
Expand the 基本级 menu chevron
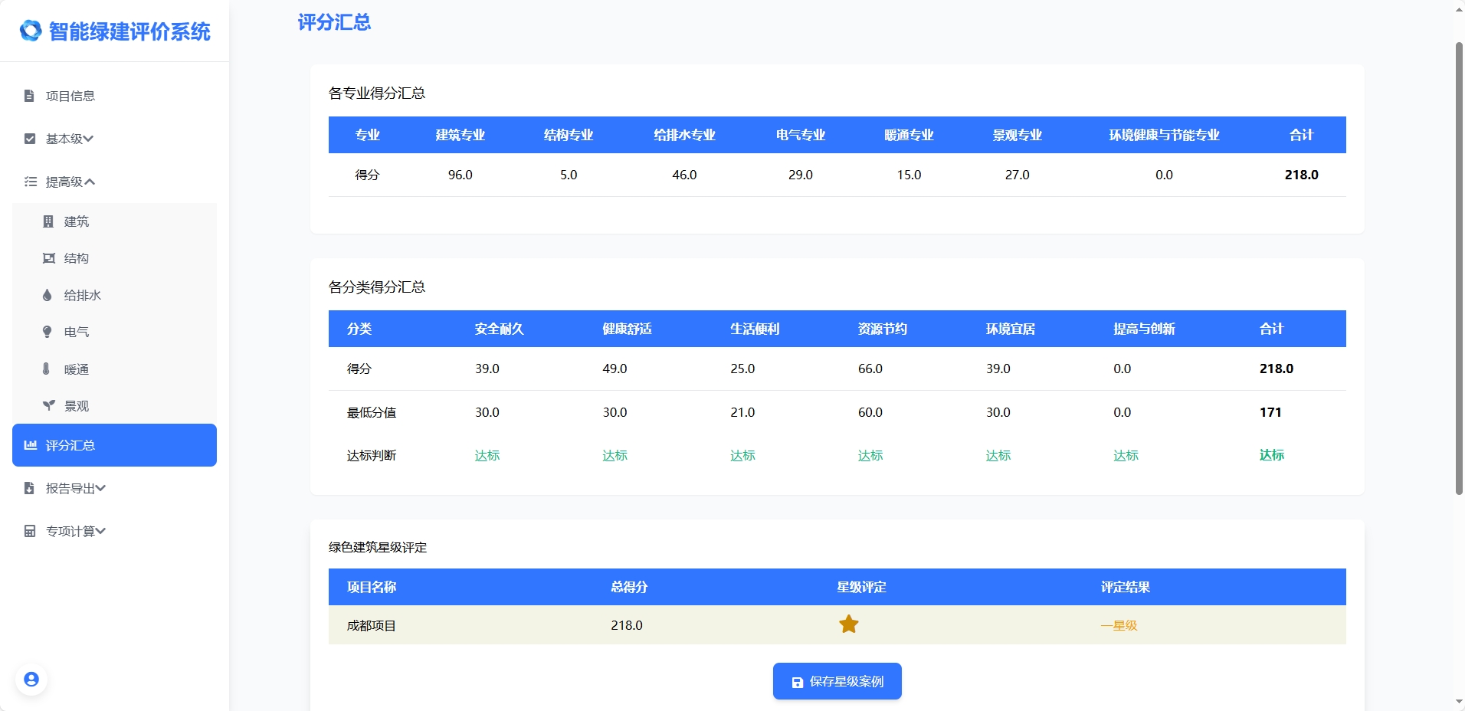pos(89,139)
